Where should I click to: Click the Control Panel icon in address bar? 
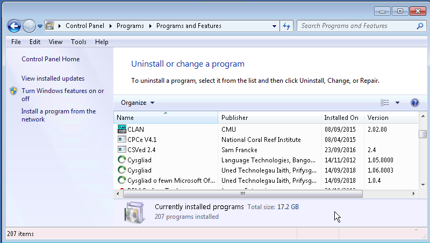point(49,26)
